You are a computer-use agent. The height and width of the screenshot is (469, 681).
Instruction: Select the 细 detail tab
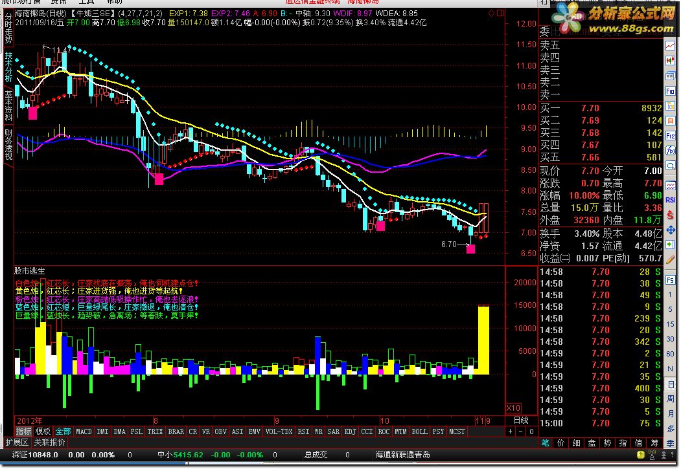576,443
